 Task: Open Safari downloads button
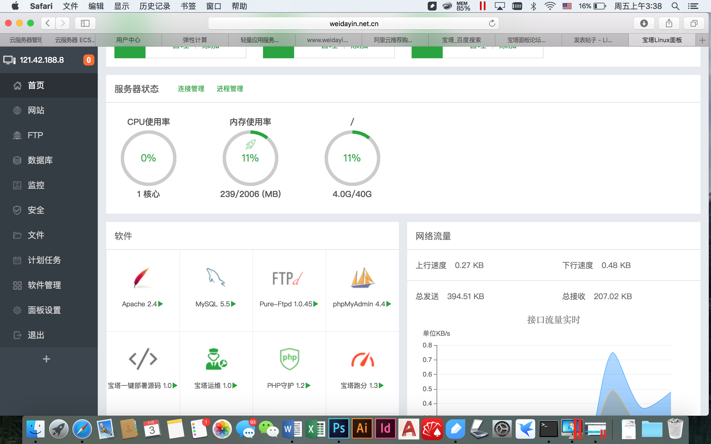(644, 23)
